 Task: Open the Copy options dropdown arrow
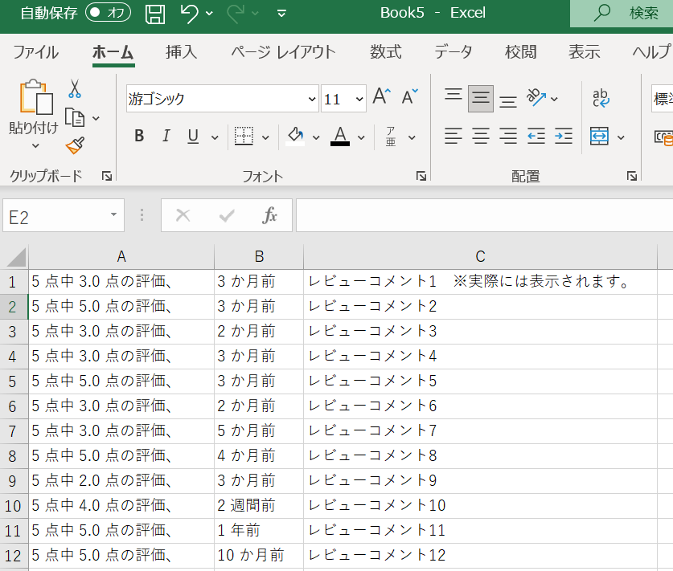[x=96, y=118]
